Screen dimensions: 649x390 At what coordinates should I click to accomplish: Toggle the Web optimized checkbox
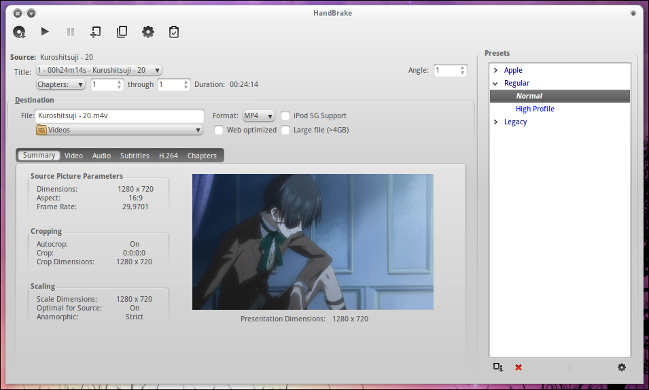click(219, 130)
